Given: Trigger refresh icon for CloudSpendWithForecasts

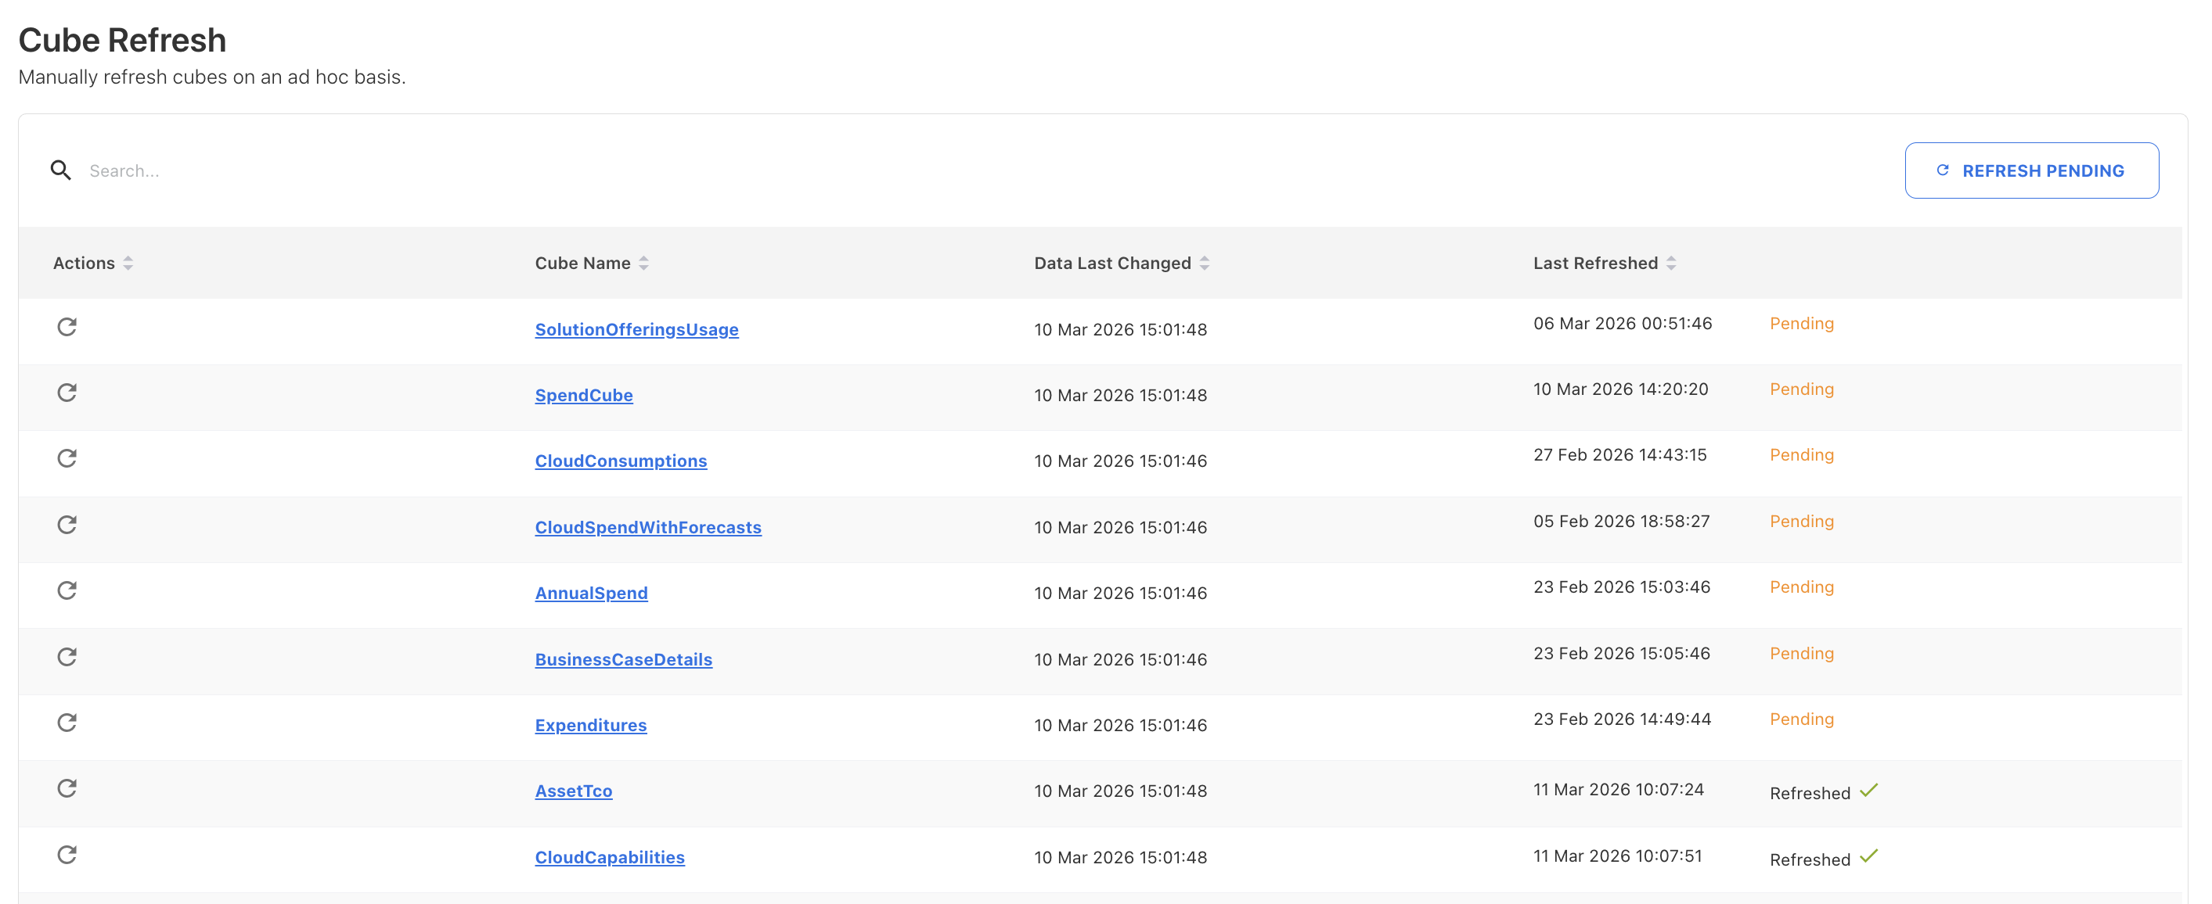Looking at the screenshot, I should 67,524.
